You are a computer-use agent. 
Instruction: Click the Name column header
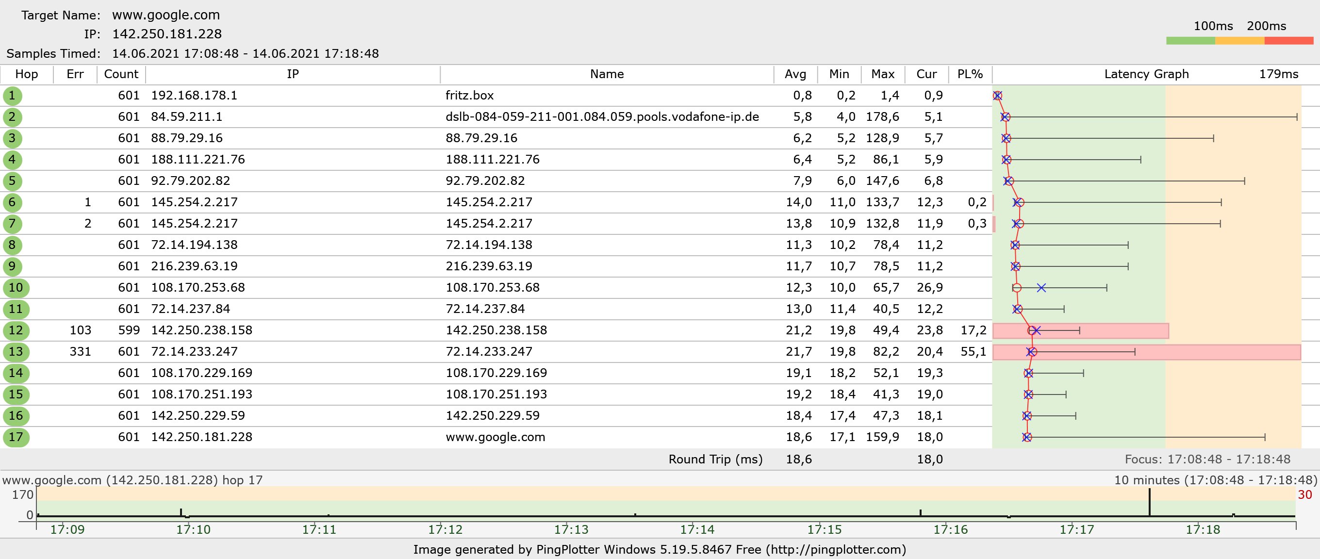[x=607, y=74]
